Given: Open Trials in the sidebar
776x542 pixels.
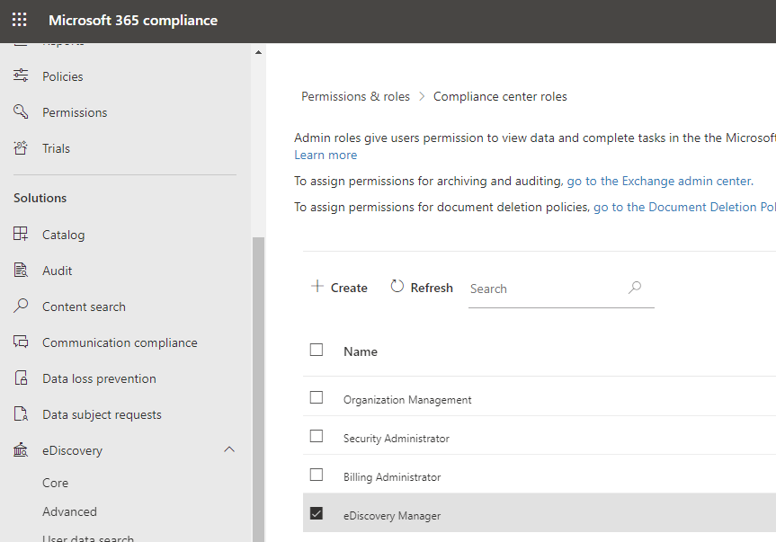Looking at the screenshot, I should 56,148.
